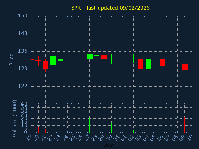The width and height of the screenshot is (199, 149).
Task: Click the Volume (0000) axis label
Action: [x=15, y=118]
